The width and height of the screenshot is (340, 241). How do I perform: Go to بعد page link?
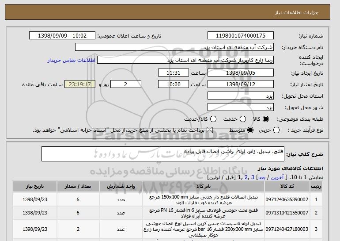coord(262,178)
